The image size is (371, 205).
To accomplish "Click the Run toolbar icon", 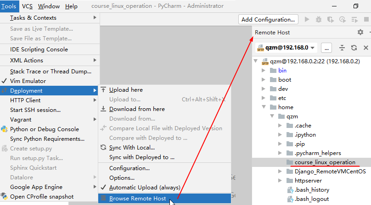I will pos(307,19).
